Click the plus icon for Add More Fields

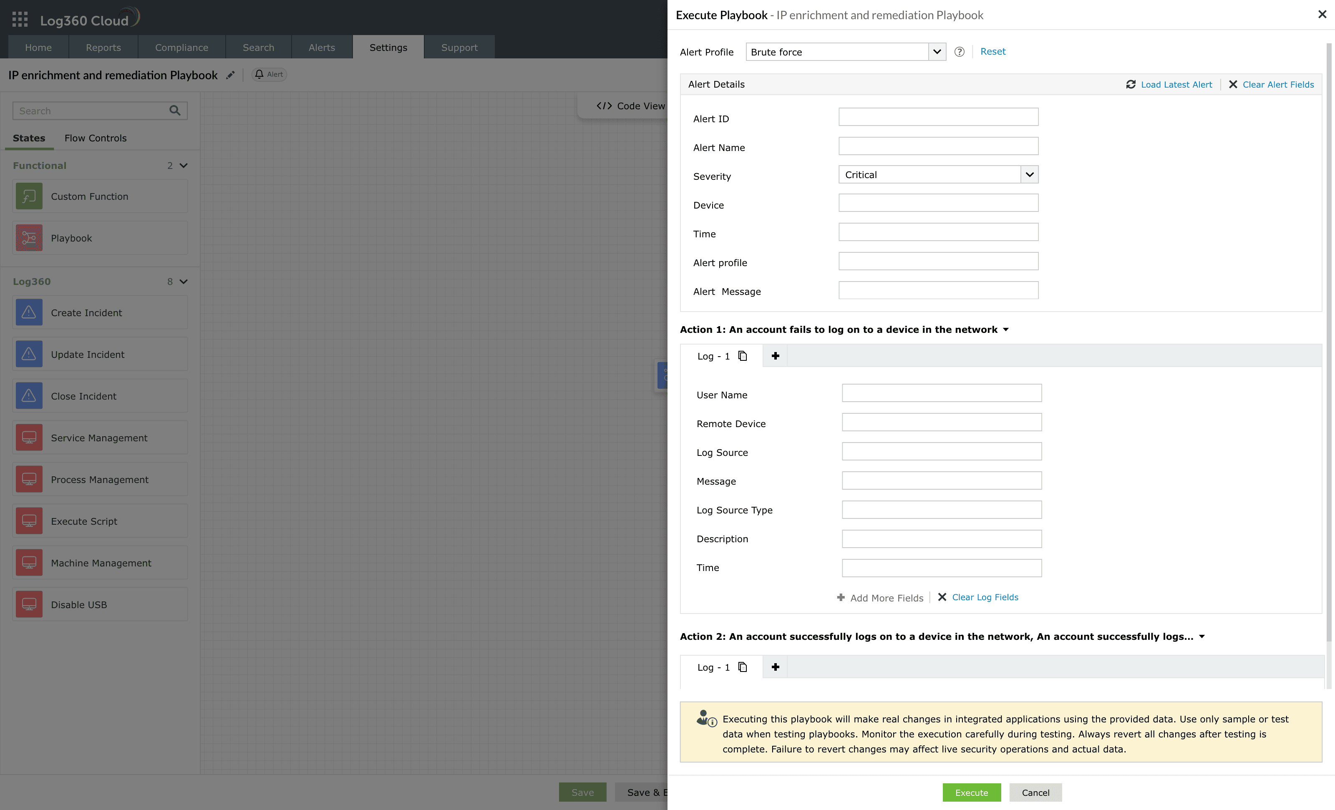[x=841, y=597]
